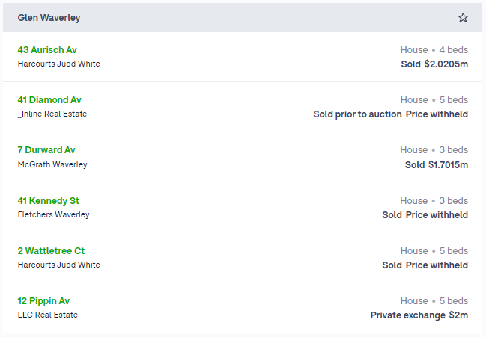Open 41 Kennedy St listing

click(49, 201)
